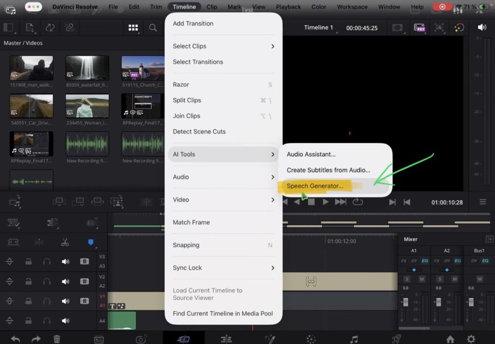Screen dimensions: 495x344
Task: Click the sync bin arrows icon
Action: [x=50, y=28]
